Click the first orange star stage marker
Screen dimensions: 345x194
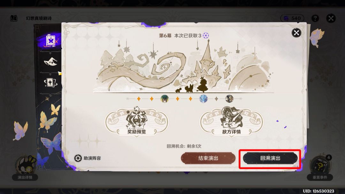pyautogui.click(x=139, y=99)
